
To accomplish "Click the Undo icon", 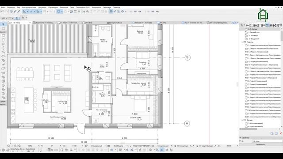I will 3,11.
